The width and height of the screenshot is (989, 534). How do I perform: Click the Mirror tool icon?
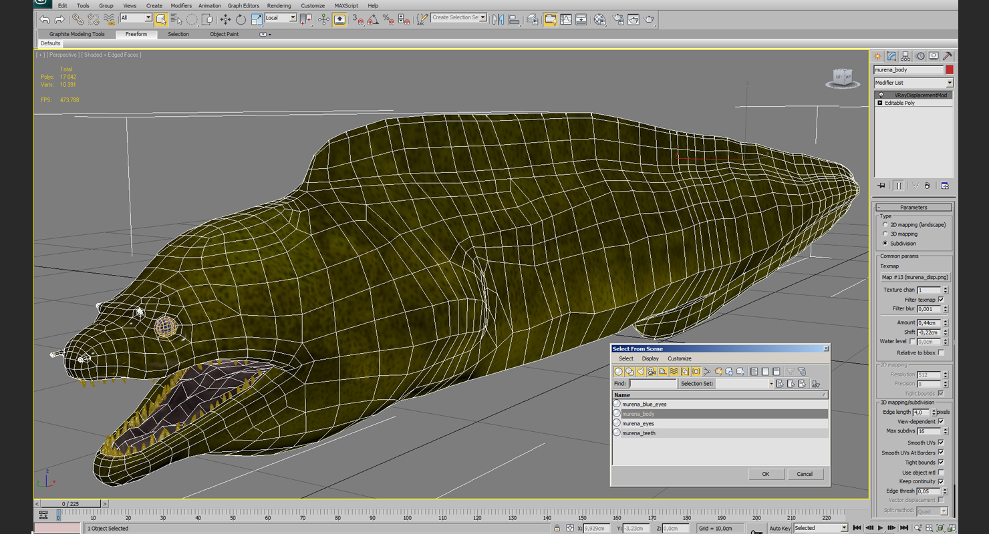pyautogui.click(x=498, y=19)
